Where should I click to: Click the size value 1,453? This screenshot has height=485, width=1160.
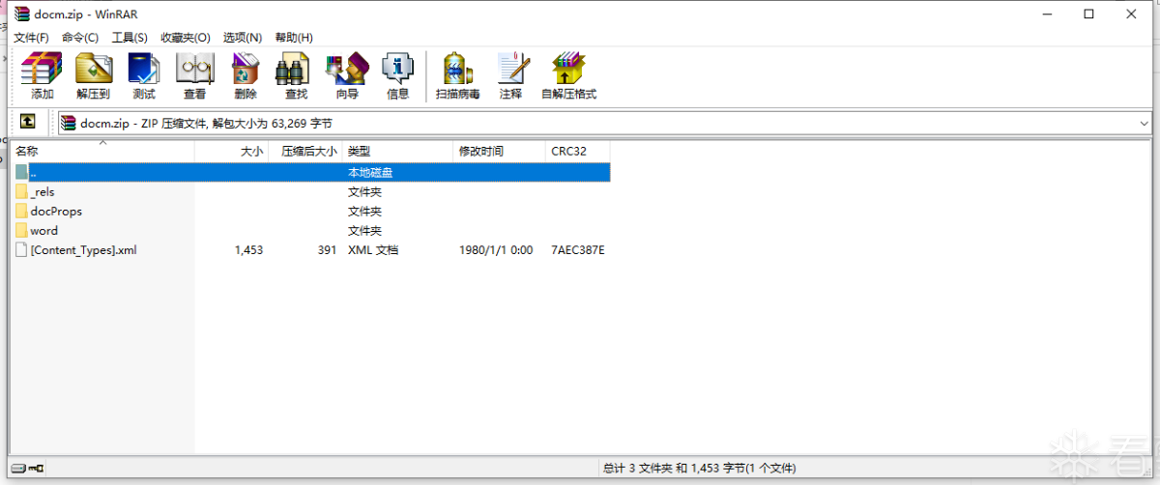click(x=248, y=249)
